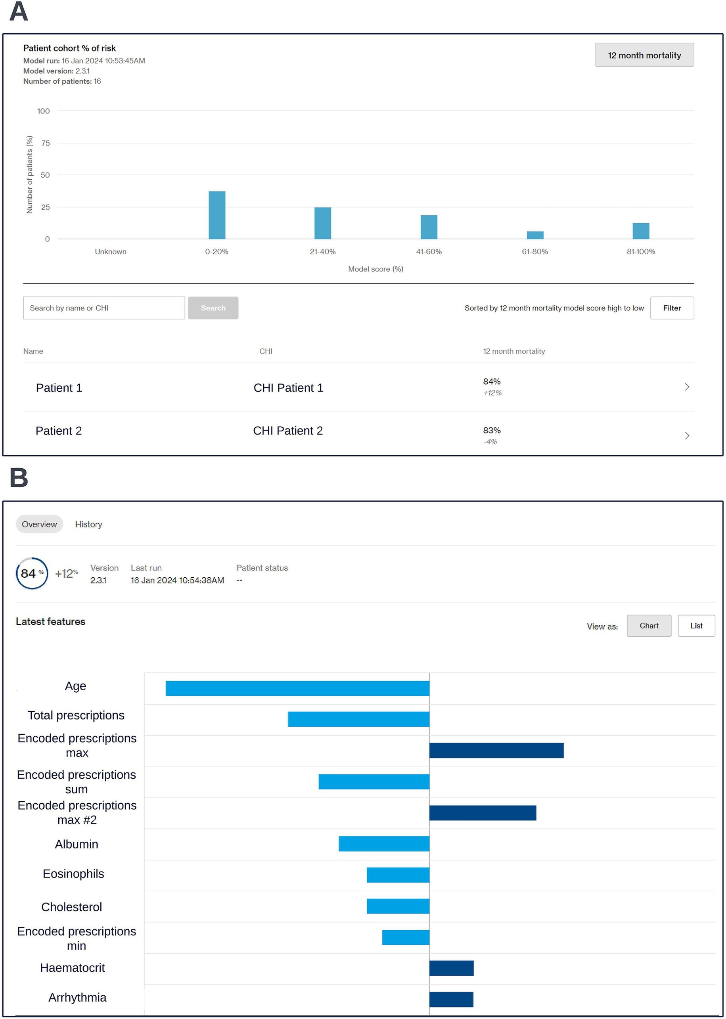Image resolution: width=726 pixels, height=1019 pixels.
Task: Expand Patient 1 row chevron arrow
Action: coord(687,387)
